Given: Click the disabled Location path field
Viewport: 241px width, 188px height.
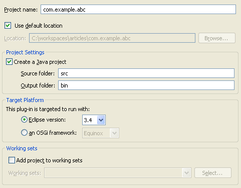Looking at the screenshot, I should [x=112, y=38].
